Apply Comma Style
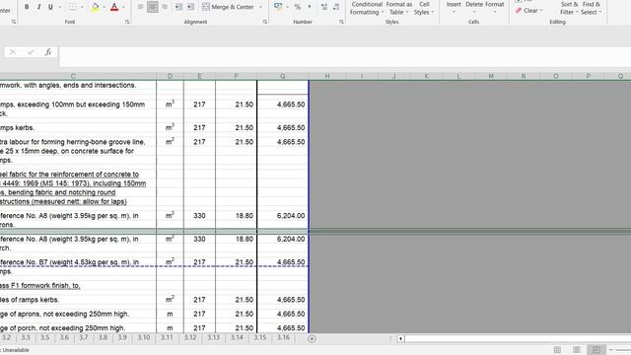 coord(310,7)
